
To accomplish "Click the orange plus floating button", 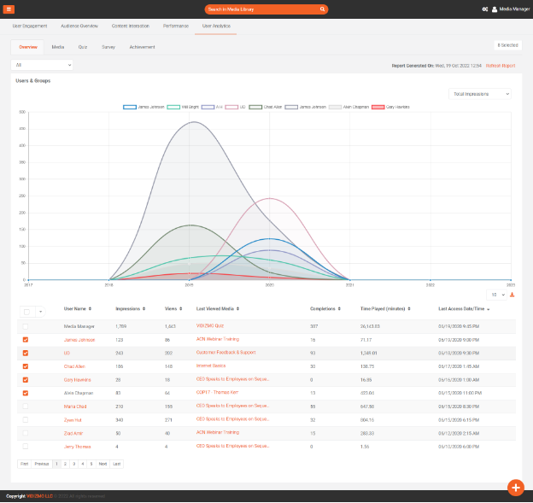I will click(x=515, y=487).
